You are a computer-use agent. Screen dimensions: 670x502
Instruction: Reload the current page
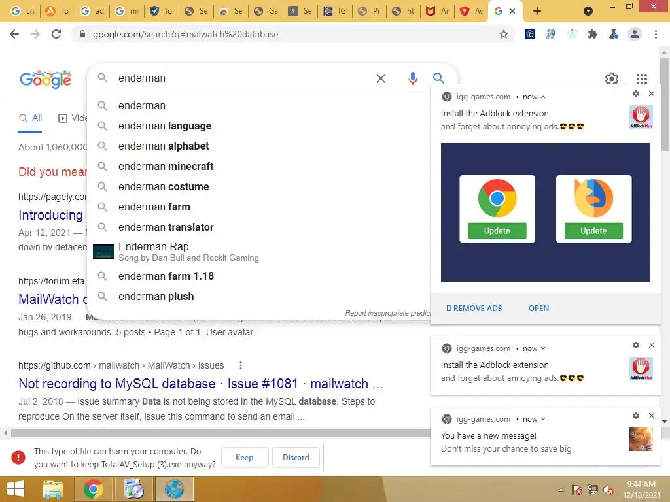(56, 34)
